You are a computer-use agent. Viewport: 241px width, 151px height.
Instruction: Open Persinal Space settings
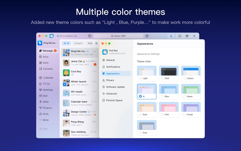tap(116, 100)
